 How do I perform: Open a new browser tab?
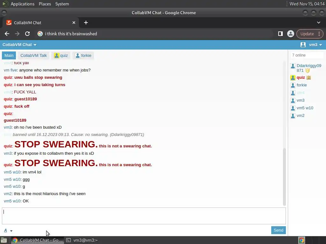point(86,23)
